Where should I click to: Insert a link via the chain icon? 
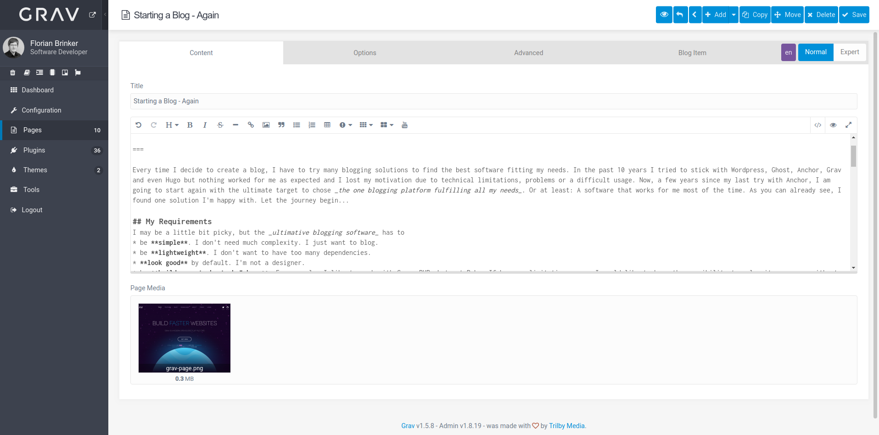click(x=251, y=125)
